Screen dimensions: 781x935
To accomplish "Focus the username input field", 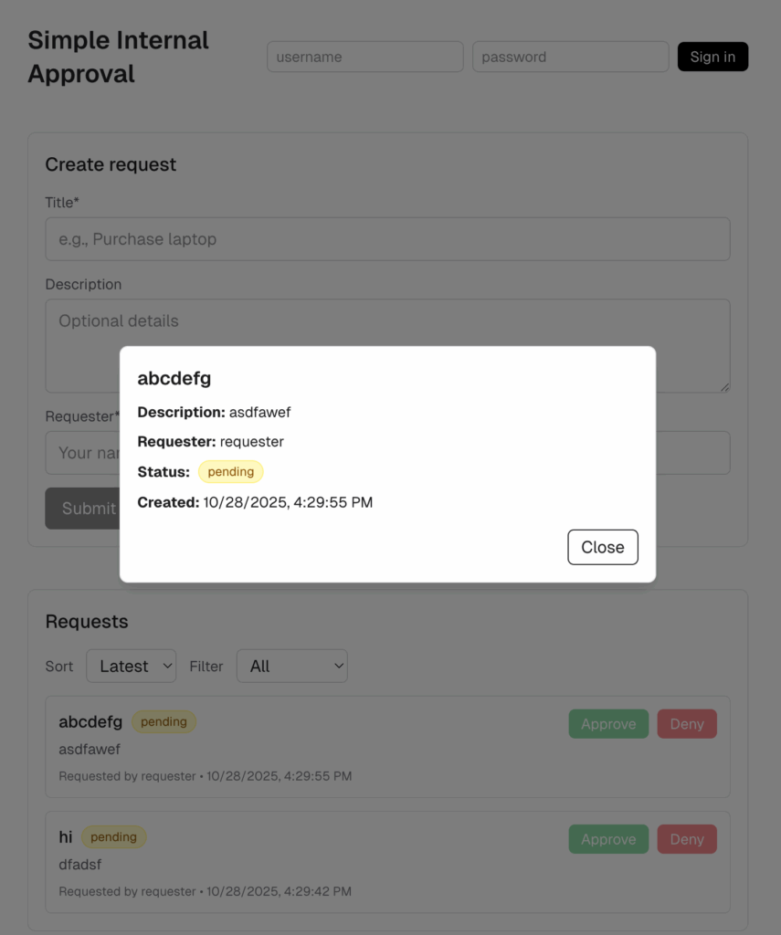I will tap(364, 57).
